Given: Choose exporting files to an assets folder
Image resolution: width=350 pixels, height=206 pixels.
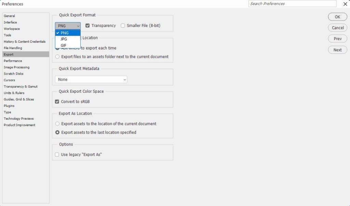Looking at the screenshot, I should click(57, 57).
